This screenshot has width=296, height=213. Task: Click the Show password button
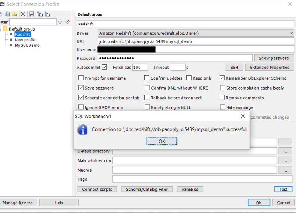[x=274, y=58]
